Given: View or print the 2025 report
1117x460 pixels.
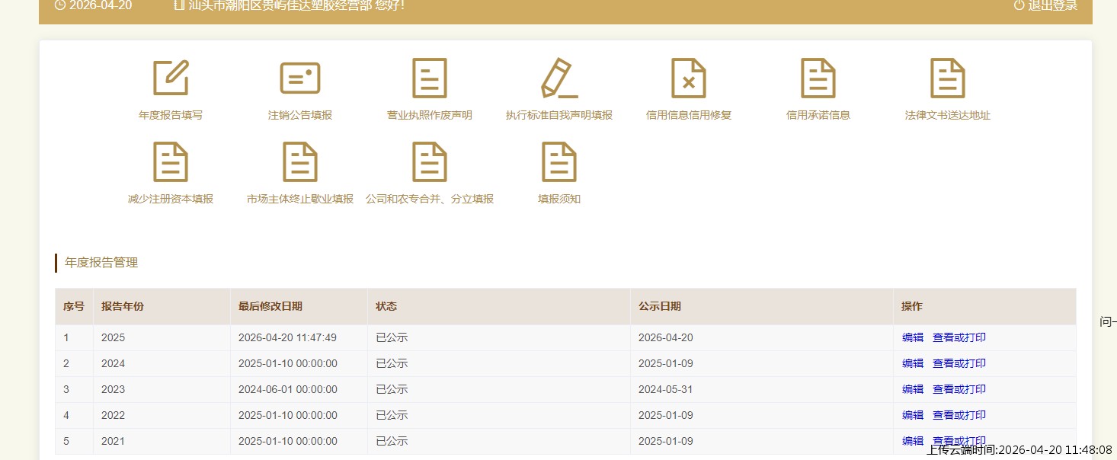Looking at the screenshot, I should tap(959, 337).
